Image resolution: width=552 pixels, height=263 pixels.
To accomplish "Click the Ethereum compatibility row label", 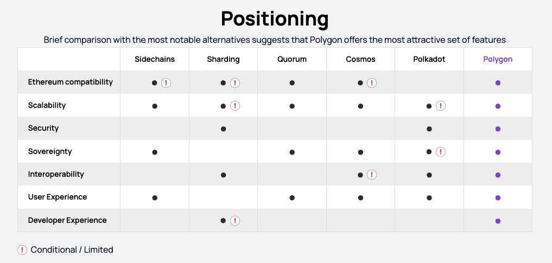I will (71, 82).
